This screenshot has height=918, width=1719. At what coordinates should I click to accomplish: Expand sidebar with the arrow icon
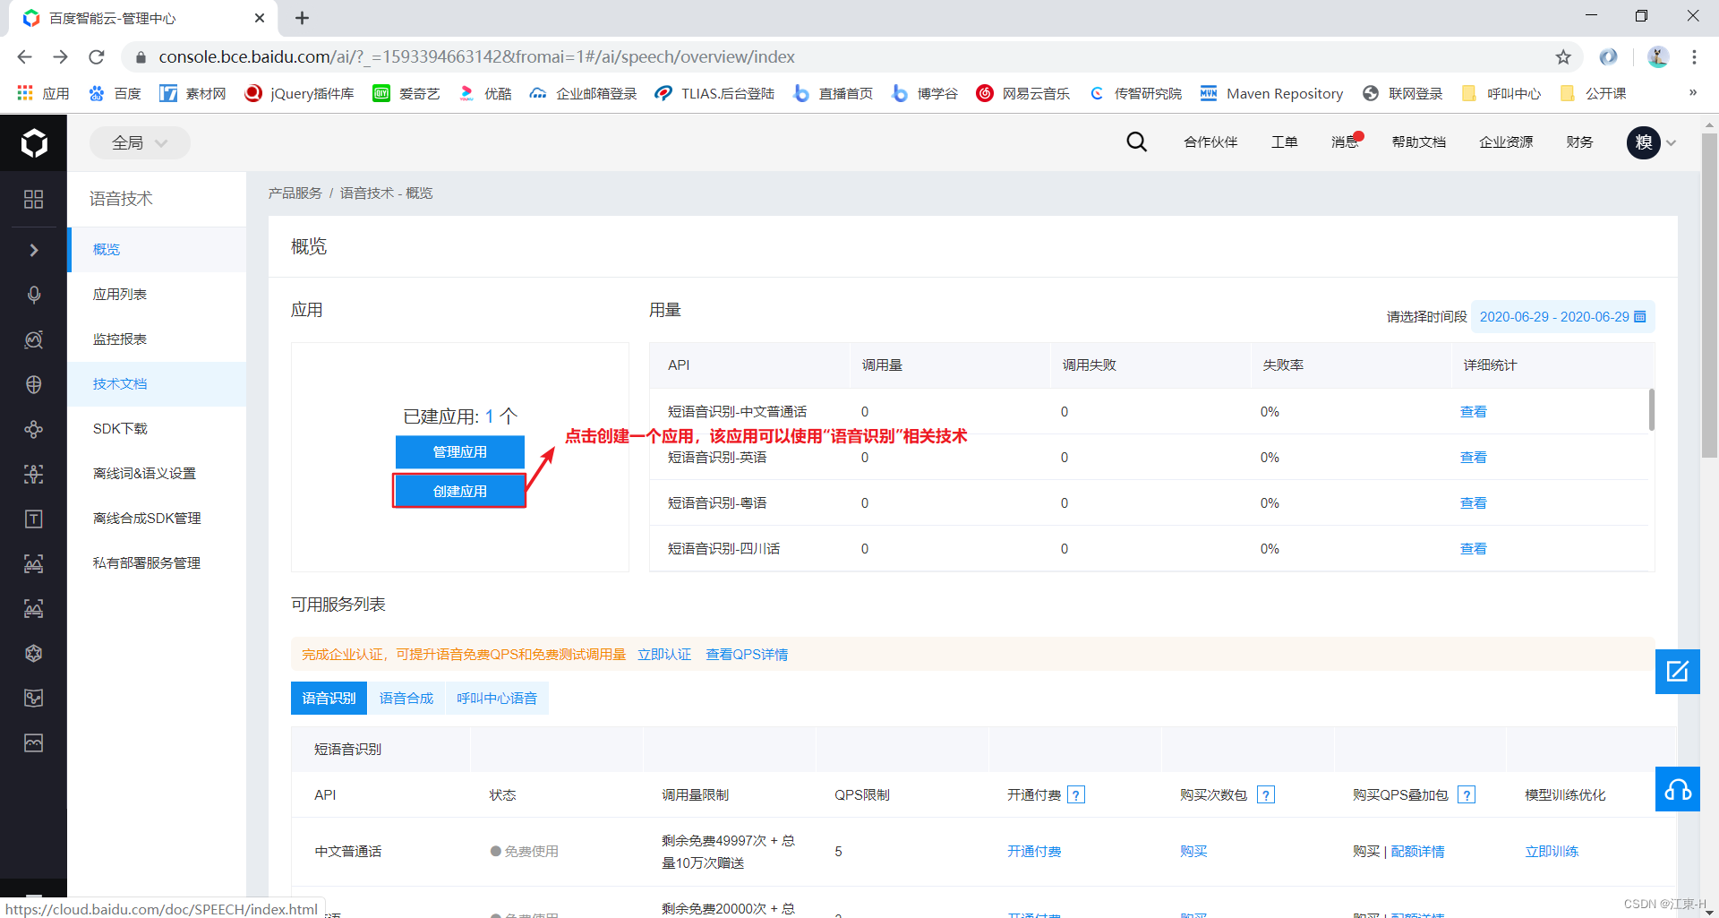tap(34, 250)
